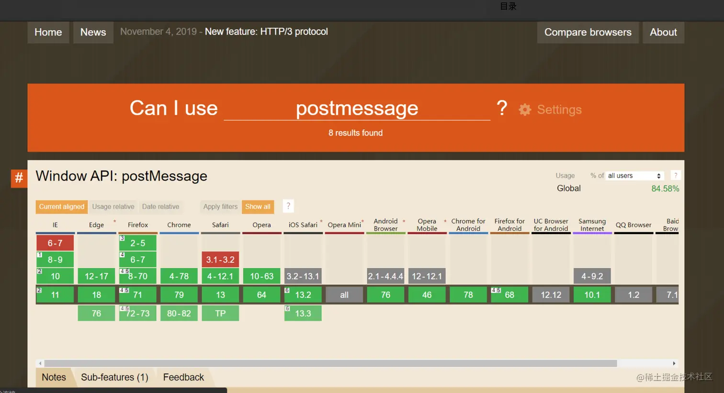The image size is (724, 393).
Task: Switch to the Sub-features (1) tab
Action: coord(114,377)
